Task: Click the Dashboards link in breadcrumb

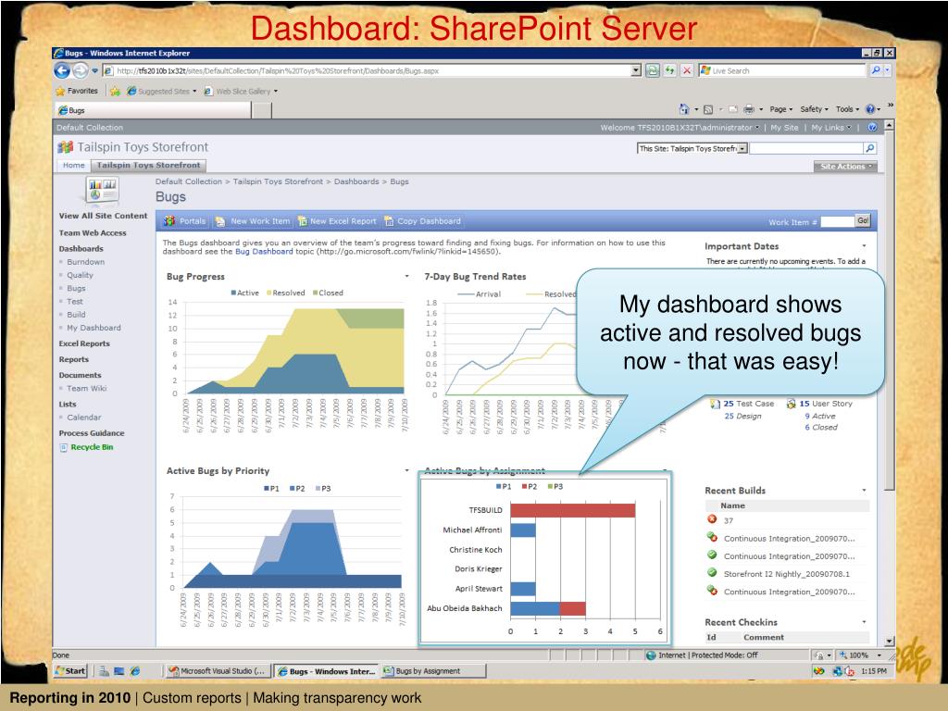Action: tap(356, 181)
